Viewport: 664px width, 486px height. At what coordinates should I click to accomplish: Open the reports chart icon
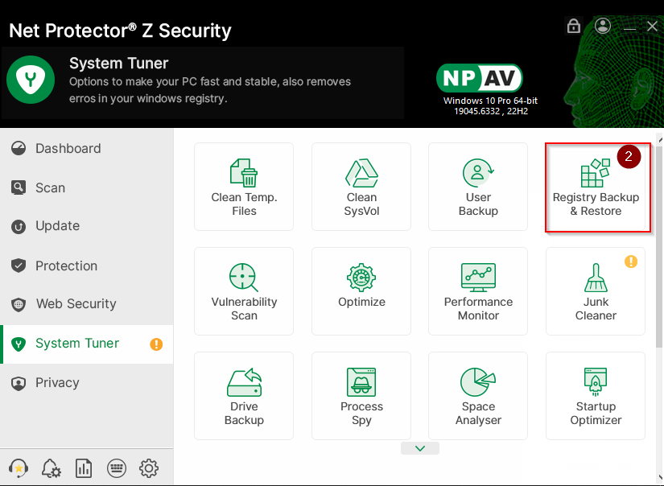[83, 467]
